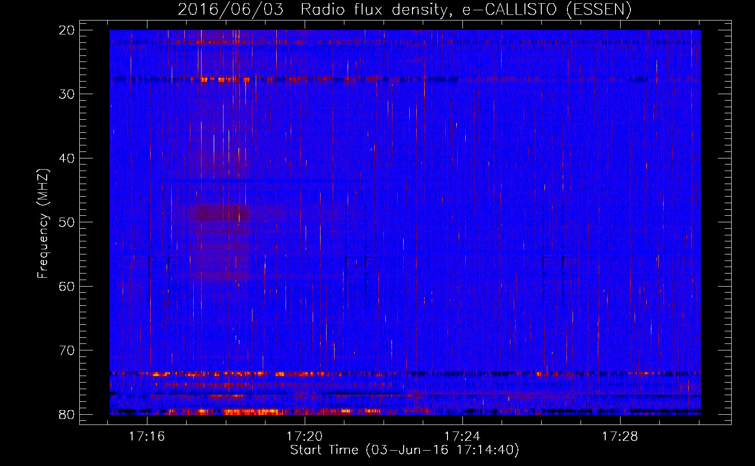Viewport: 755px width, 466px height.
Task: Click the '80' frequency tick label
Action: (x=67, y=415)
